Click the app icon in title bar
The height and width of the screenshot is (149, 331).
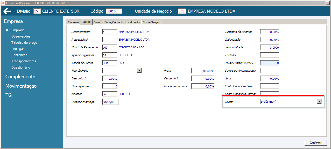click(x=3, y=3)
